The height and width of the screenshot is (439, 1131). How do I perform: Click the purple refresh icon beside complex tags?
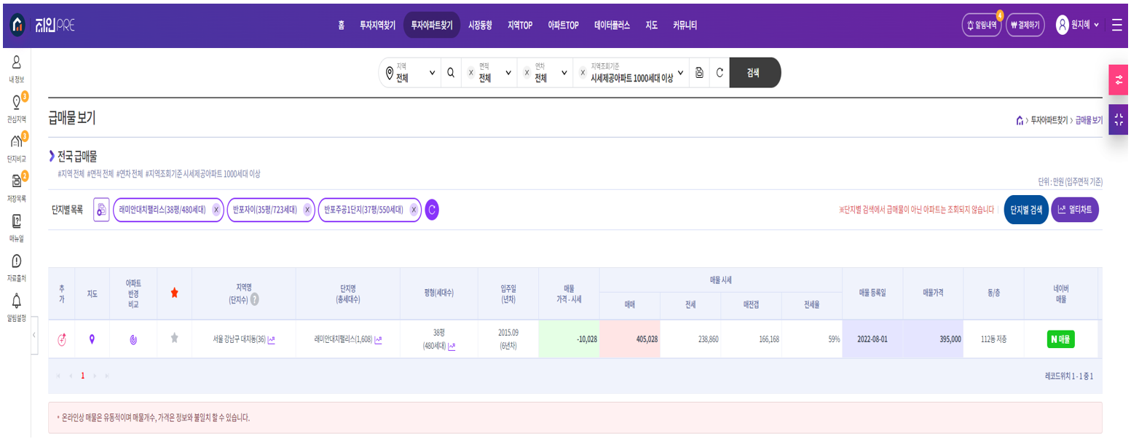(x=432, y=210)
